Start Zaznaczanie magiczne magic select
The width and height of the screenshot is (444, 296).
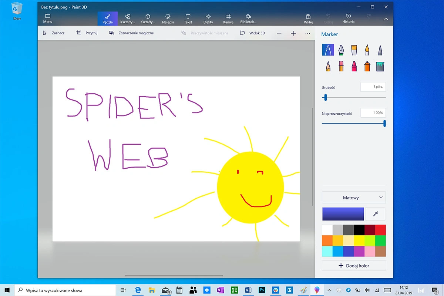tap(131, 33)
